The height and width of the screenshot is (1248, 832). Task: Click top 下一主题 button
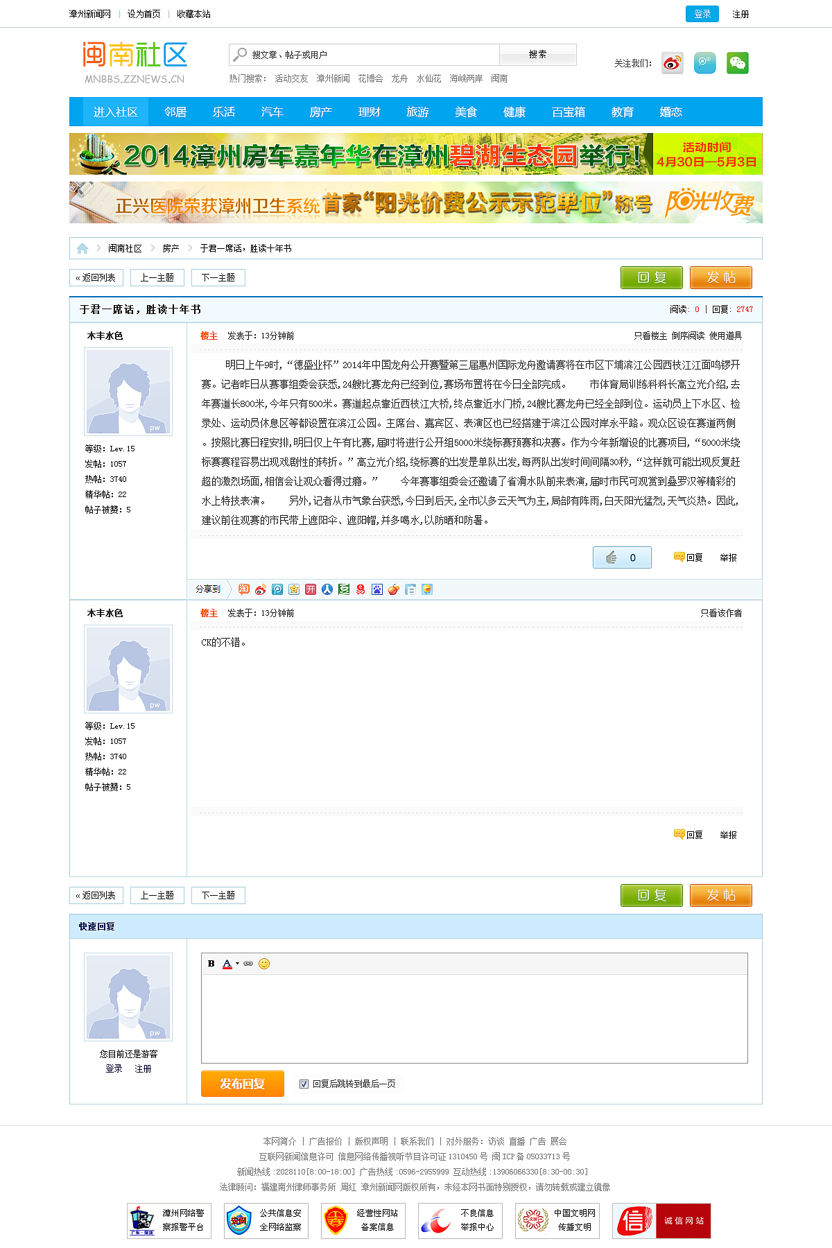click(x=218, y=277)
